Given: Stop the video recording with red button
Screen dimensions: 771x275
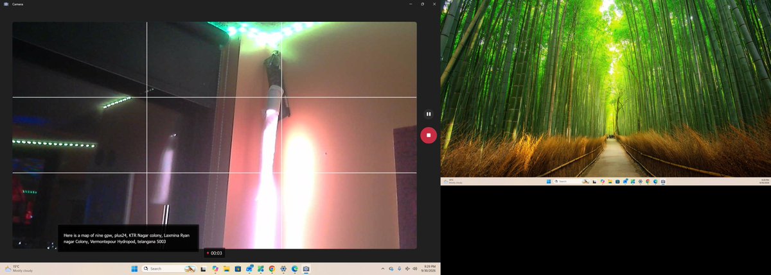Looking at the screenshot, I should (429, 135).
